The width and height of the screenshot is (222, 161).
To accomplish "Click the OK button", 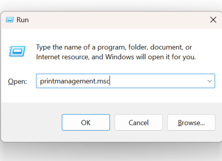I will (x=86, y=122).
